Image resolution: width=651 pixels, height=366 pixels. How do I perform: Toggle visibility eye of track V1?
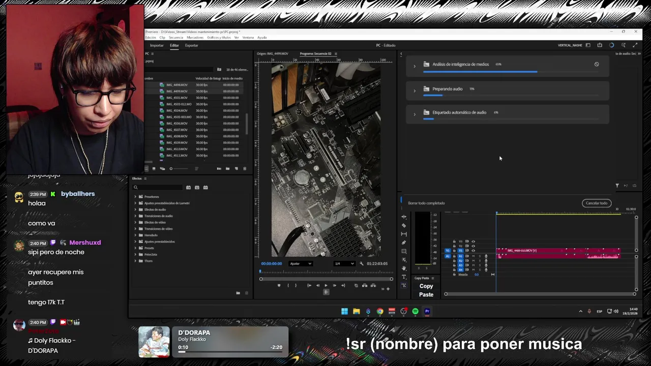pos(473,251)
